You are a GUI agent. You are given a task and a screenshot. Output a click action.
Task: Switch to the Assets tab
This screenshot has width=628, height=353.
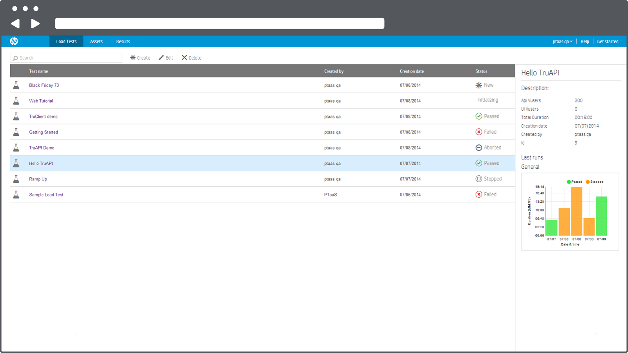pos(96,41)
